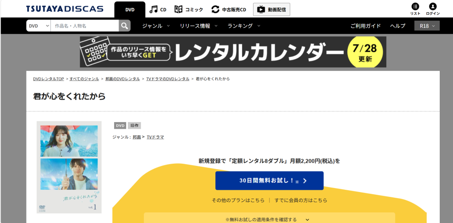Expand the R18 dropdown
453x223 pixels.
(x=427, y=26)
